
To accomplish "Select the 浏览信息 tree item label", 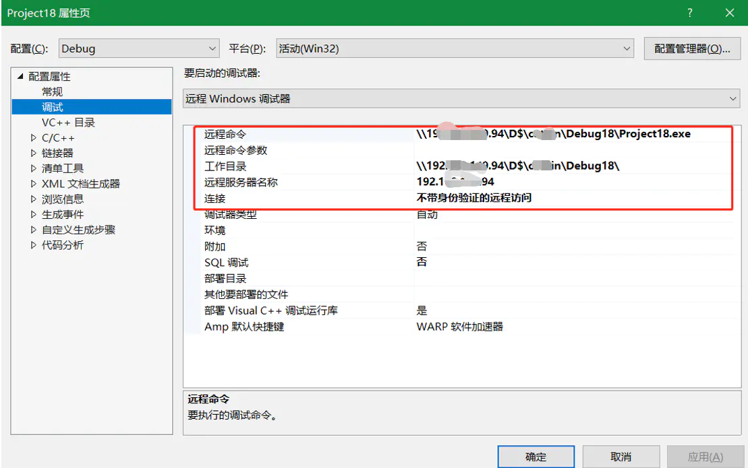I will coord(63,199).
